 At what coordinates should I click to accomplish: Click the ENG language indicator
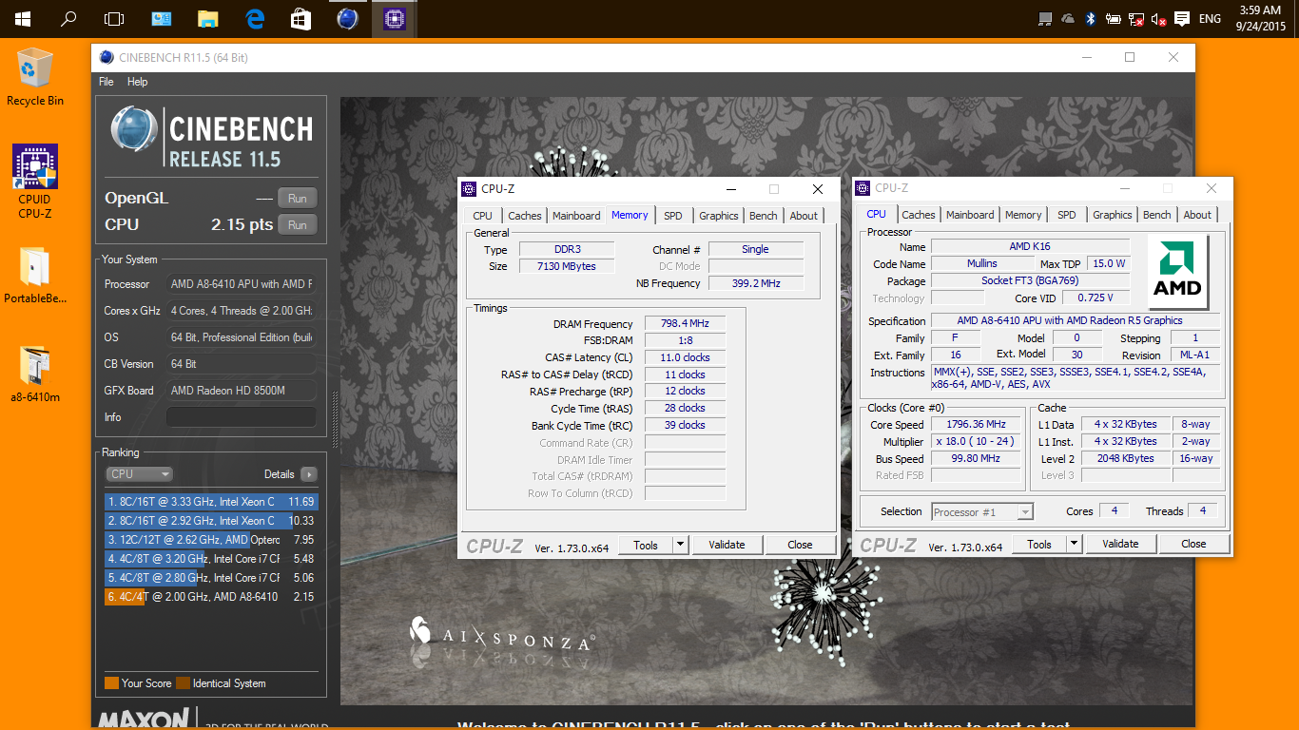[x=1210, y=18]
